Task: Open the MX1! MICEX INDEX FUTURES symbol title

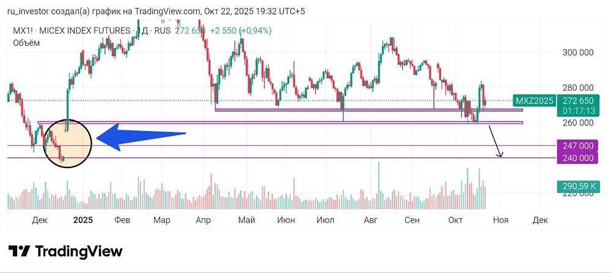Action: 71,30
